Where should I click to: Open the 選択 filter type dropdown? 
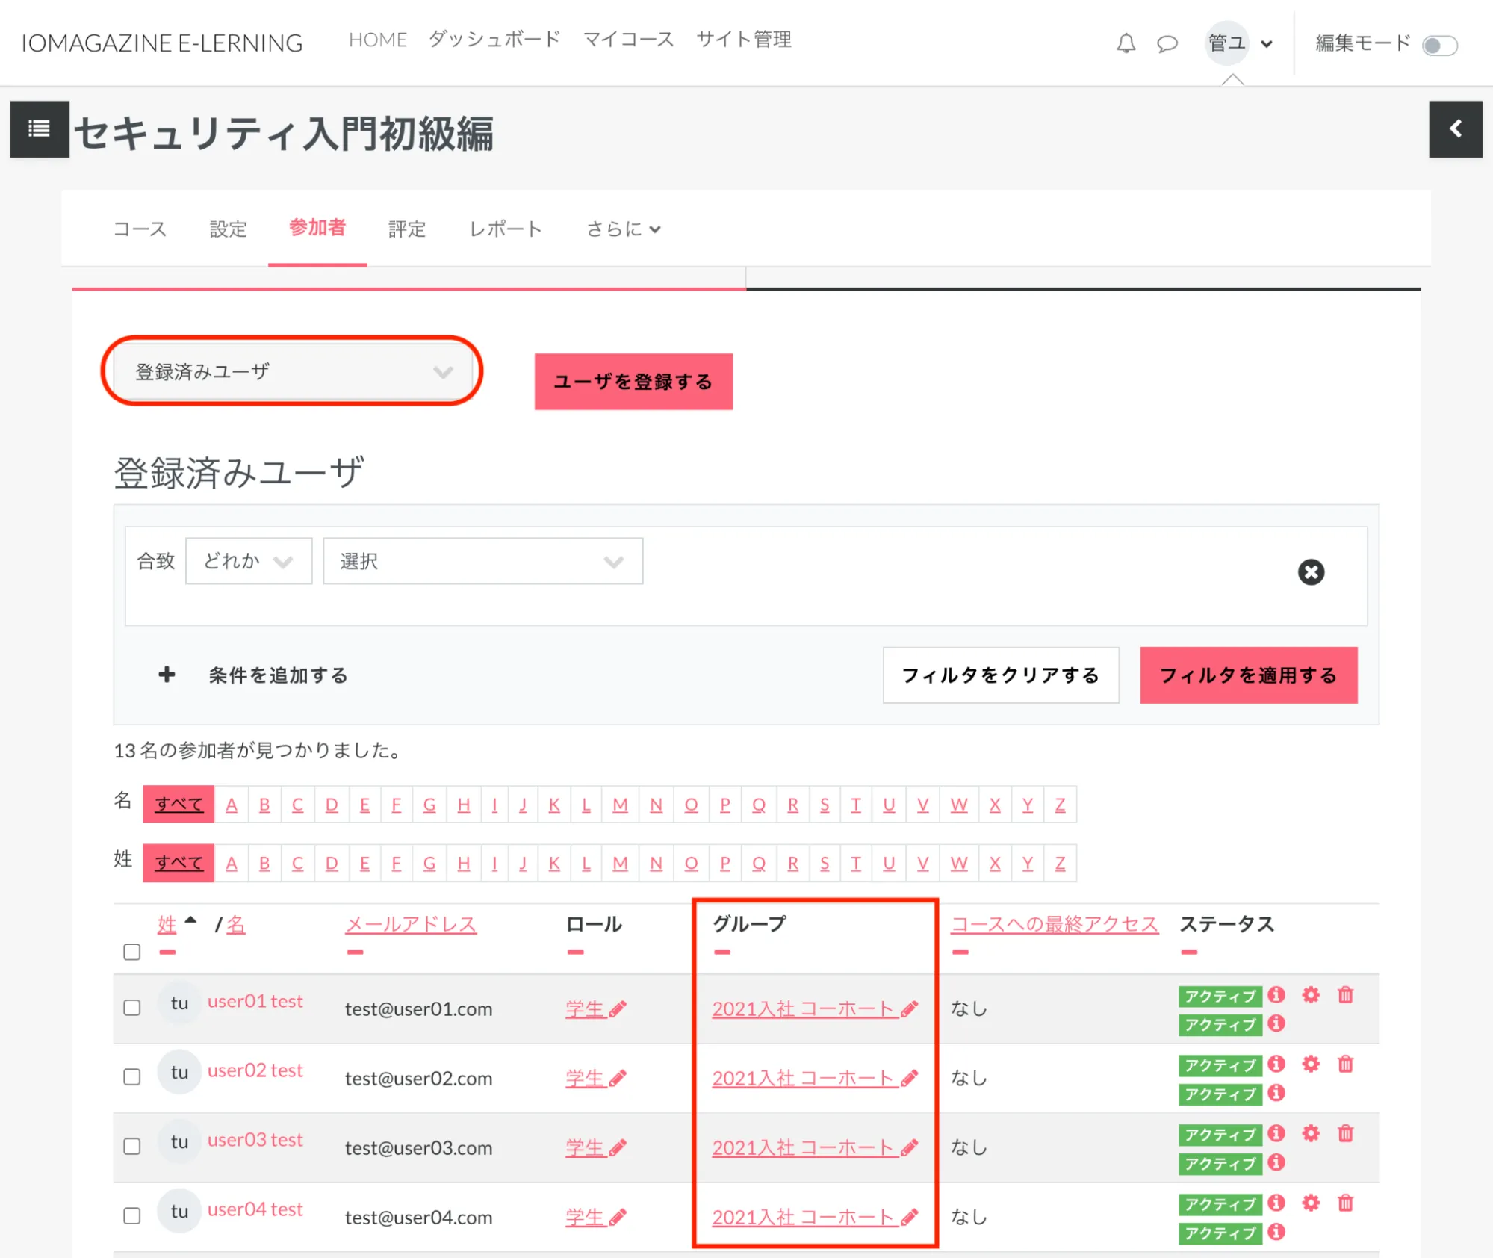pos(482,561)
